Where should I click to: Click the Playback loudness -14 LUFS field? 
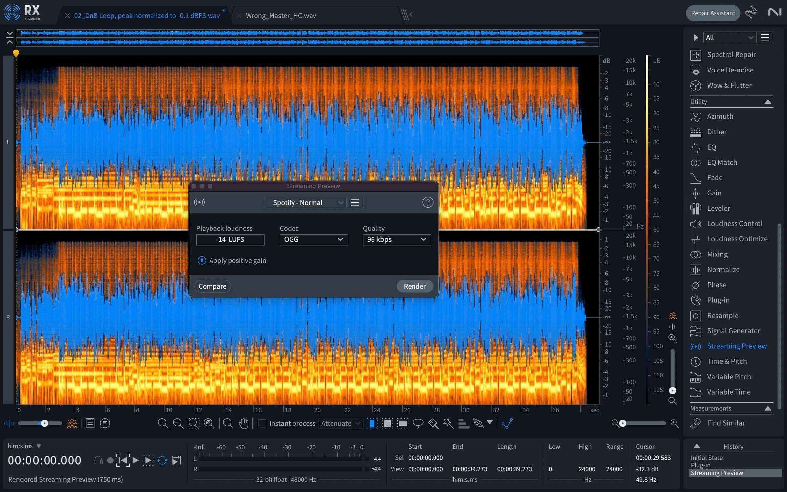pyautogui.click(x=230, y=239)
